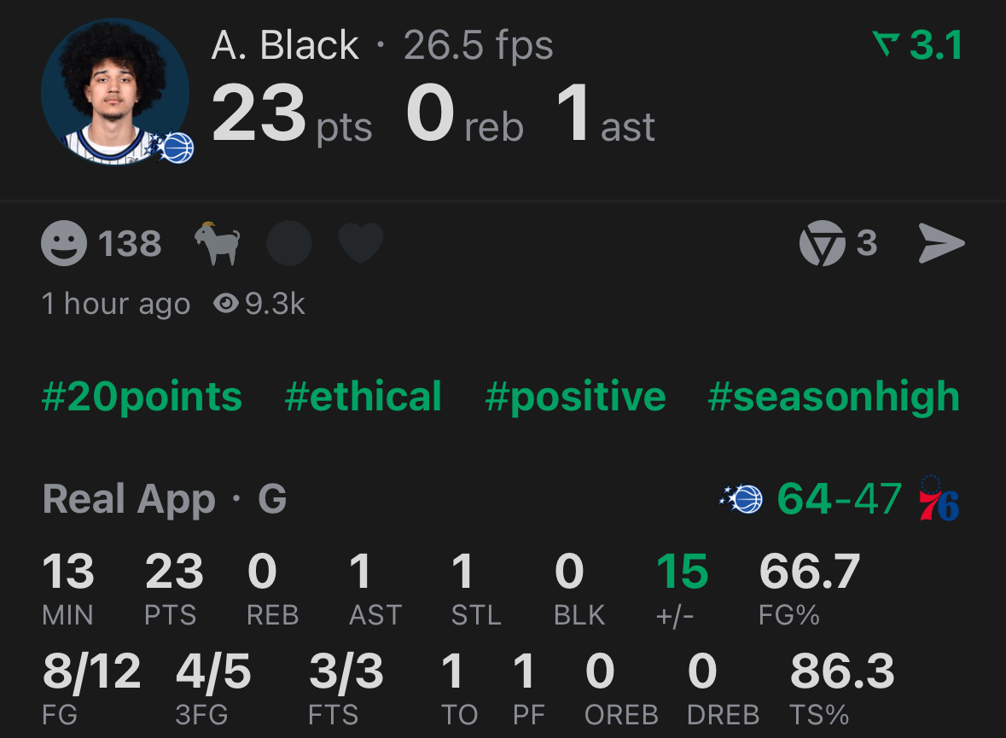The height and width of the screenshot is (738, 1006).
Task: Select the #ethical hashtag
Action: pos(363,396)
